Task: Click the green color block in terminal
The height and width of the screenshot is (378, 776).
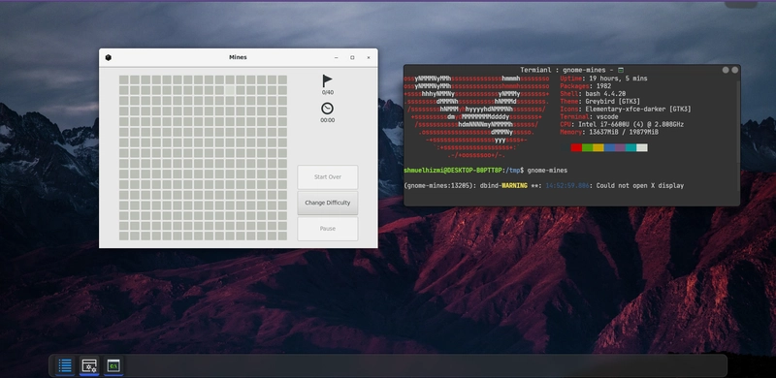Action: coord(587,148)
